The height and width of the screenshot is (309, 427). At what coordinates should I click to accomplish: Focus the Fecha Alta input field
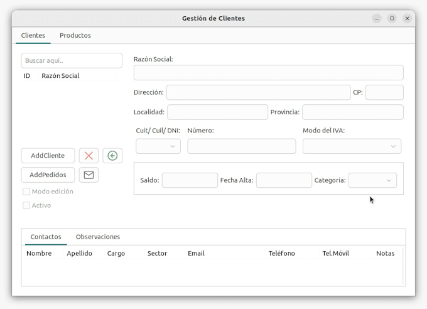coord(284,180)
